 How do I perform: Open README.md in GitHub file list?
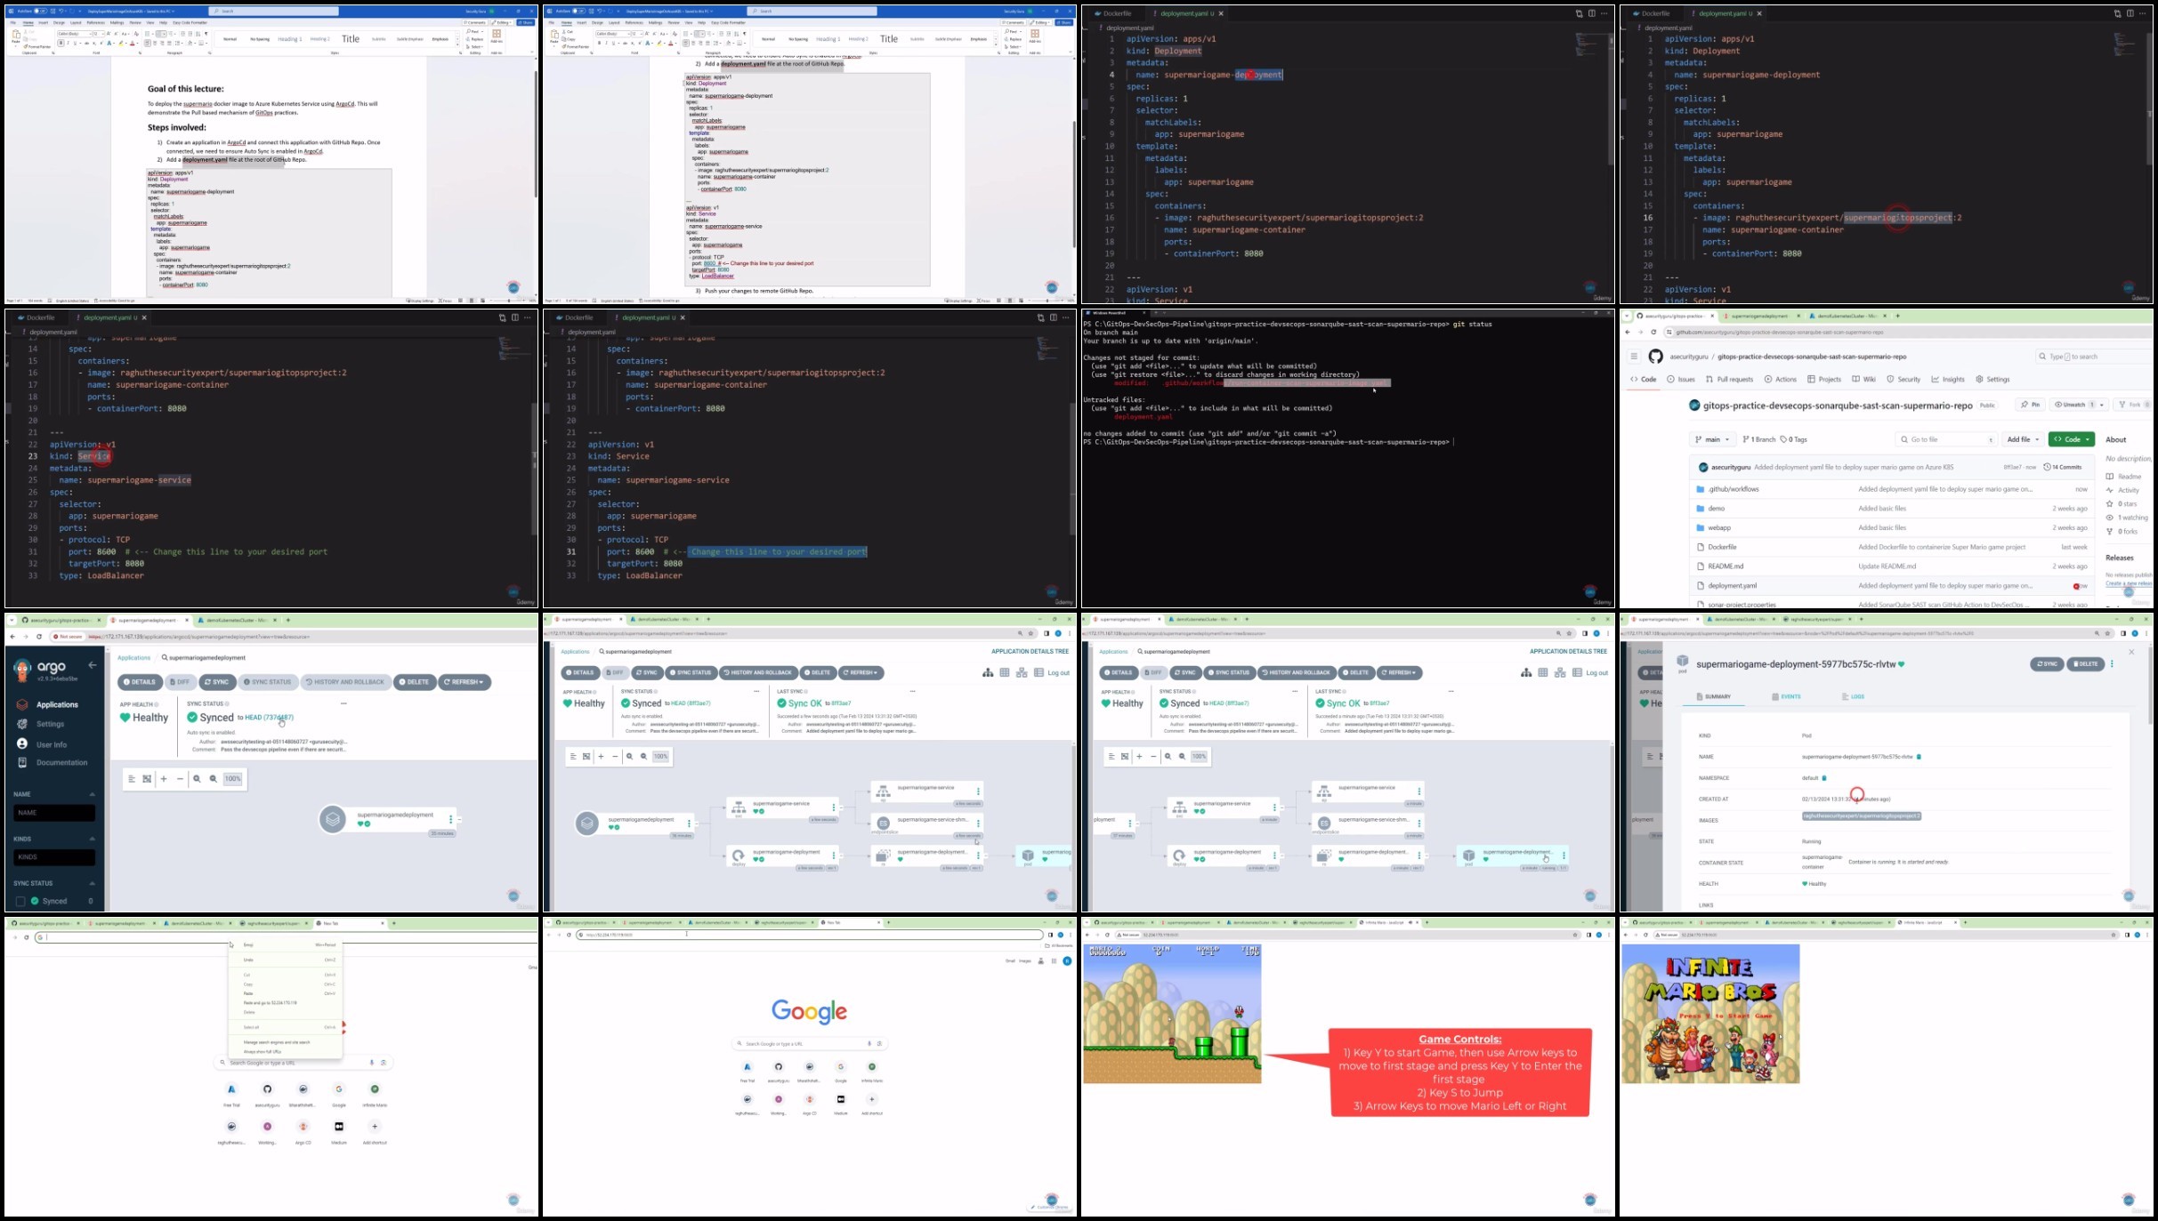1726,566
